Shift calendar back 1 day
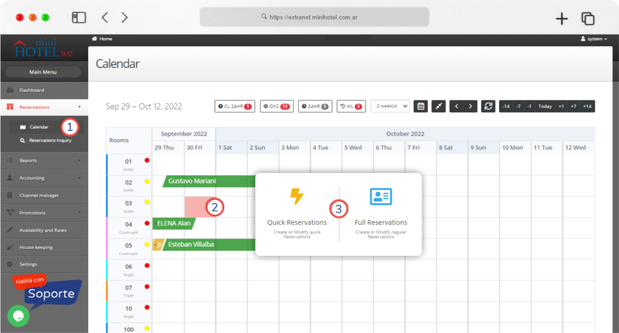 coord(529,106)
